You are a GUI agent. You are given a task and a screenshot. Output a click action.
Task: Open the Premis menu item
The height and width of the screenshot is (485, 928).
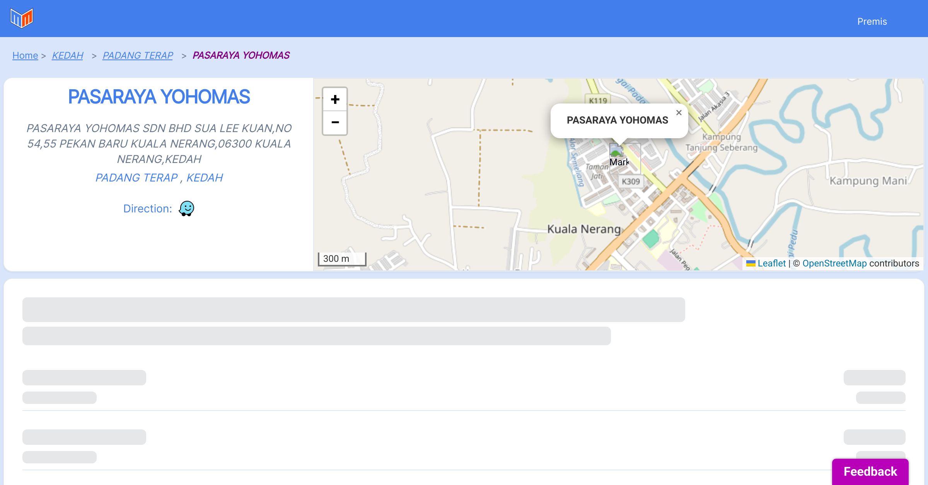872,22
